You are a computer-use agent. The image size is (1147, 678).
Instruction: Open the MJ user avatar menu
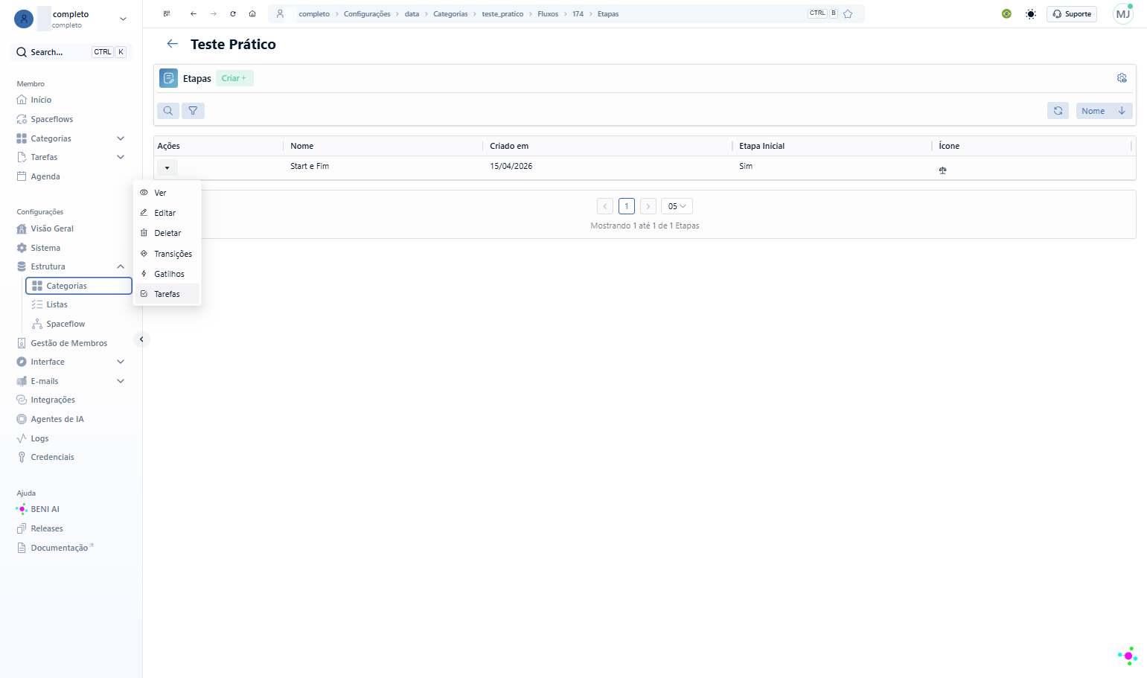(1122, 13)
